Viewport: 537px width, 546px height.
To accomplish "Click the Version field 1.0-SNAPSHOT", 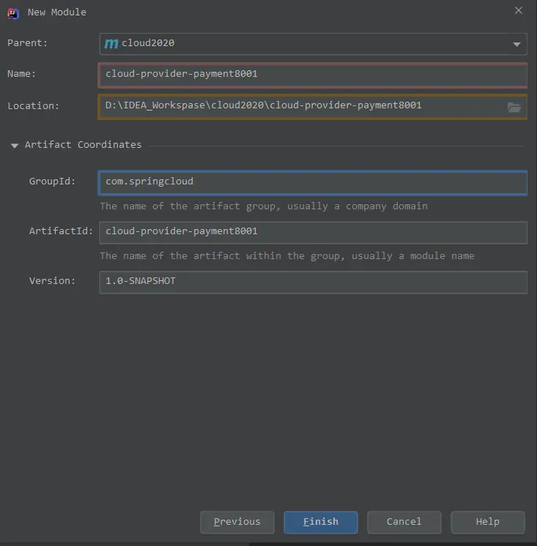I will (313, 282).
